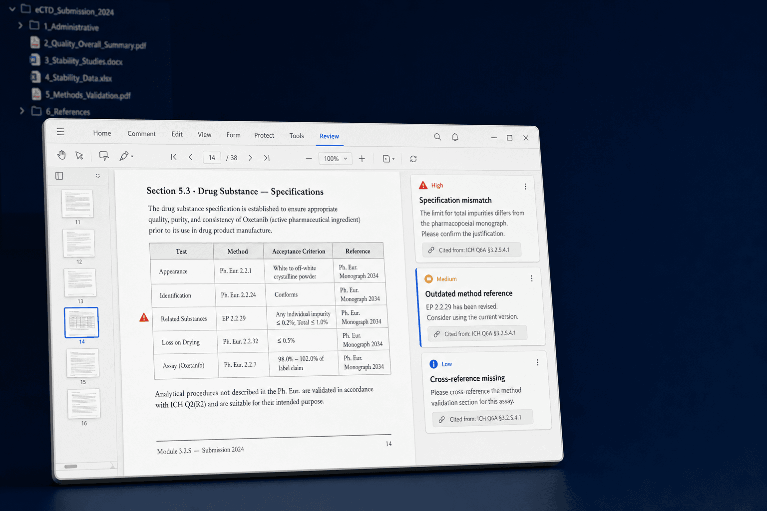Click the Assay (Oxetanib) table cell
Viewport: 767px width, 511px height.
click(x=187, y=365)
